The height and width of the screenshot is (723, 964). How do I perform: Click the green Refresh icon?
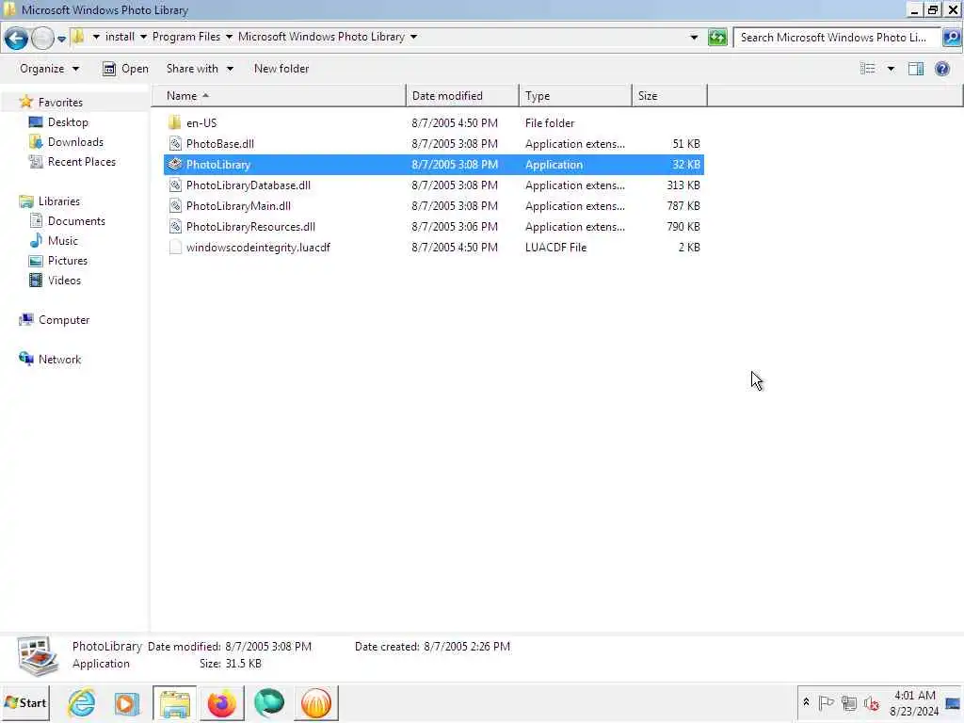coord(717,38)
